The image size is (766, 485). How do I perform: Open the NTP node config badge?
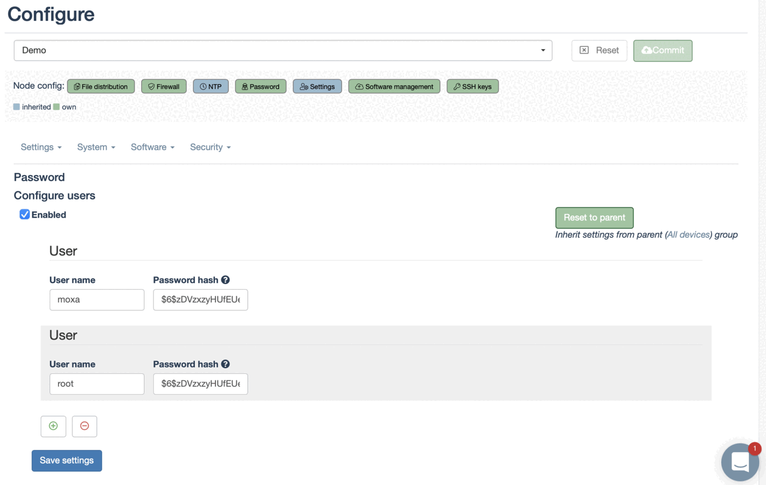coord(211,86)
